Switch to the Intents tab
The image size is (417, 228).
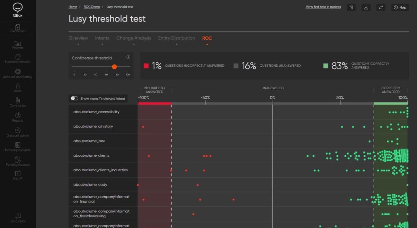(x=102, y=38)
